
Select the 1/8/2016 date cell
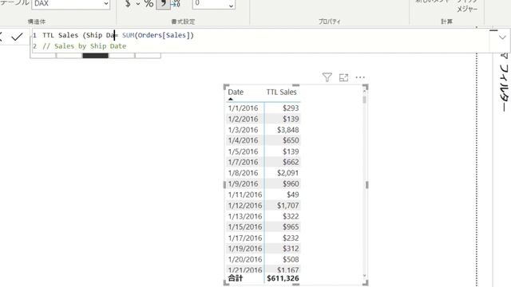[243, 173]
